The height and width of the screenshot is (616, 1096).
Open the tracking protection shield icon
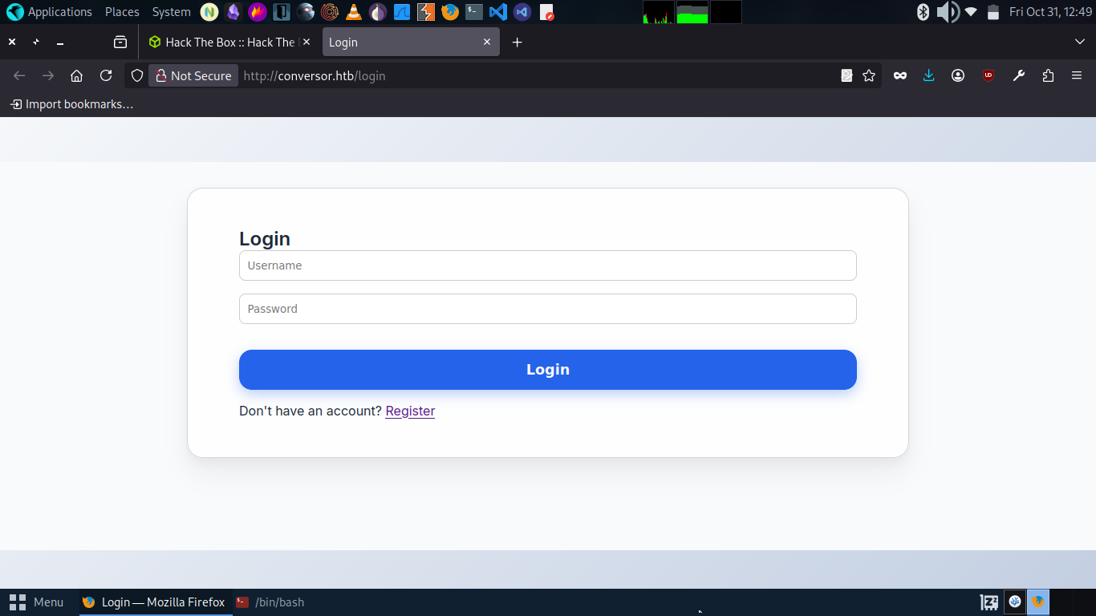pyautogui.click(x=137, y=75)
